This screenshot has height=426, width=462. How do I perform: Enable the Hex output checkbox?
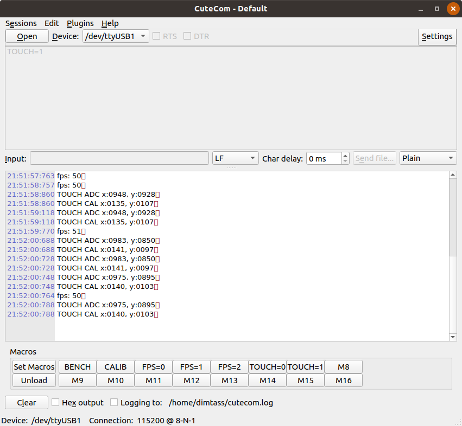coord(55,402)
